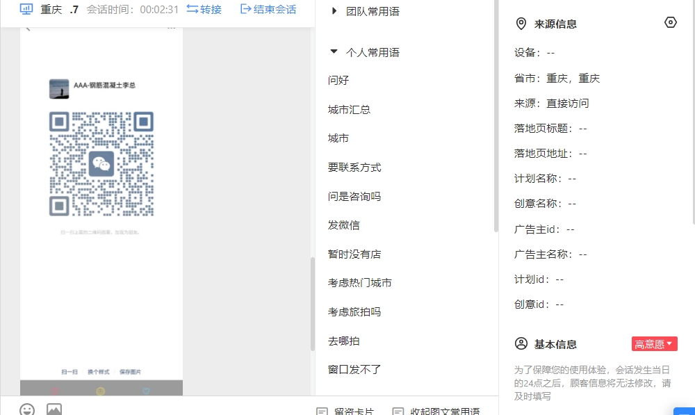Open the 留资卡片 lead card option
695x415 pixels.
(x=345, y=411)
